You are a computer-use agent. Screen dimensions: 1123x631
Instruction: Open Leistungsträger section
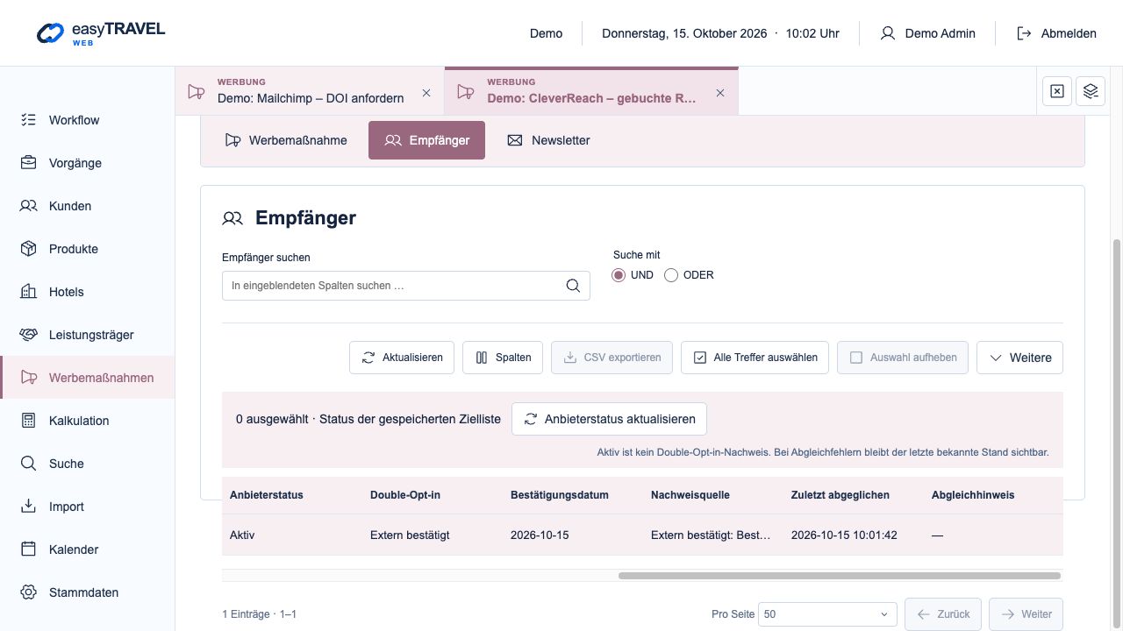(x=88, y=335)
